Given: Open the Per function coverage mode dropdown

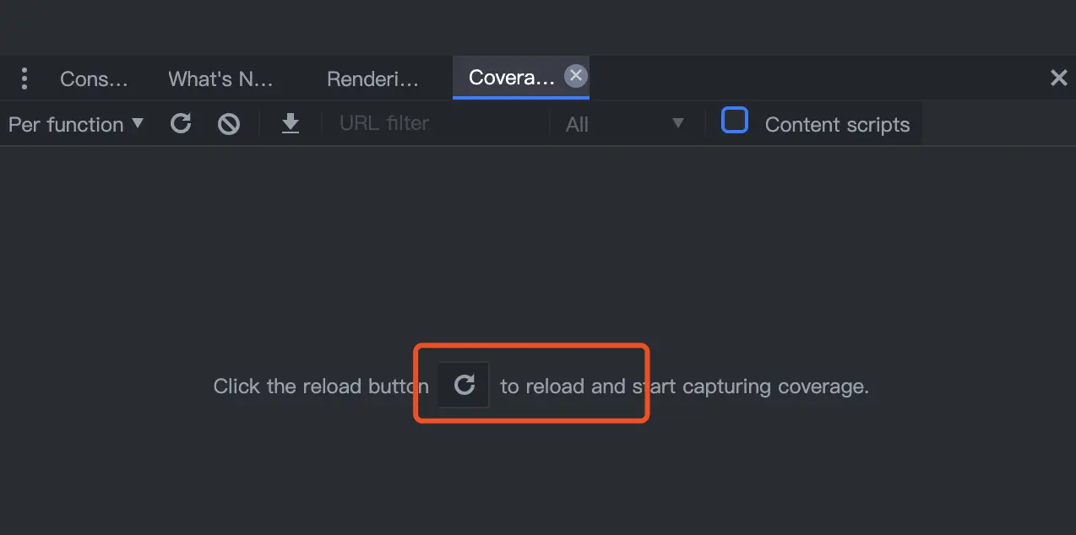Looking at the screenshot, I should (x=76, y=124).
